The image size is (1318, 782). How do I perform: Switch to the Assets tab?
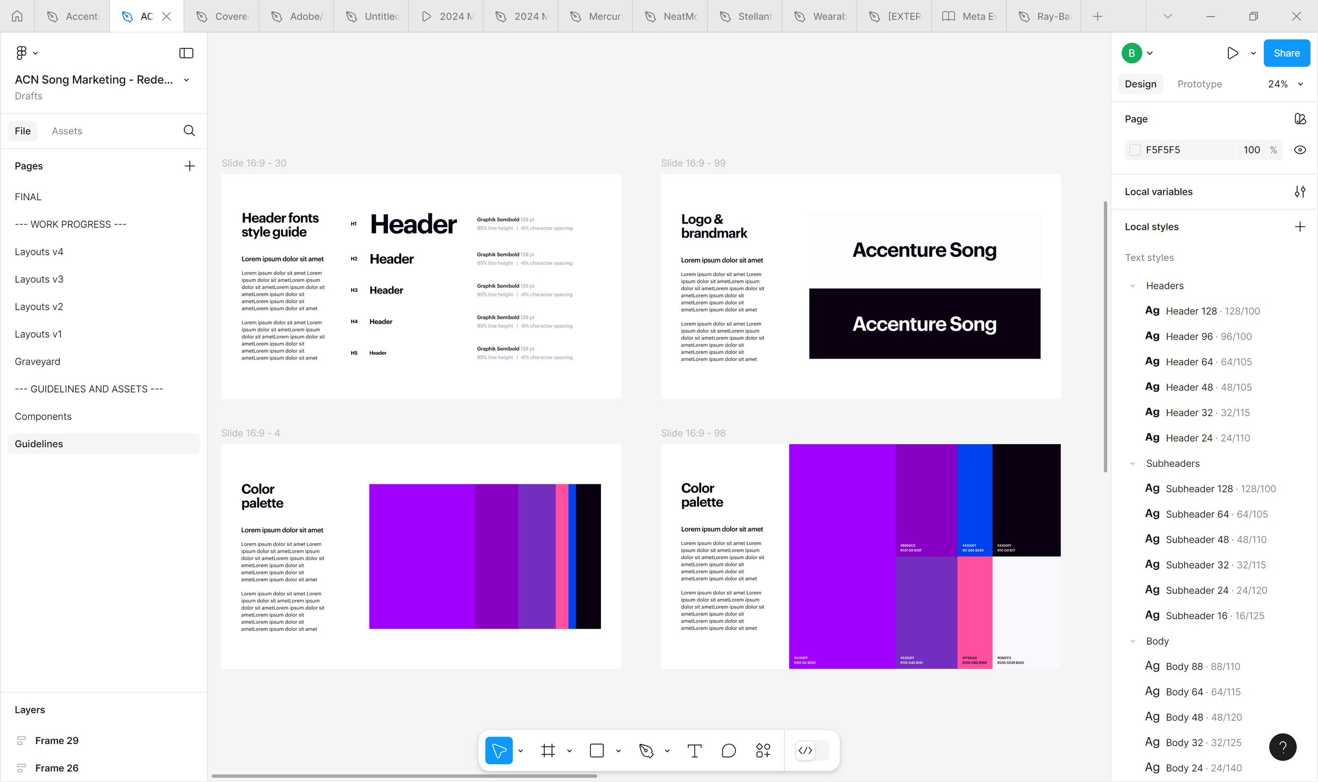[67, 131]
